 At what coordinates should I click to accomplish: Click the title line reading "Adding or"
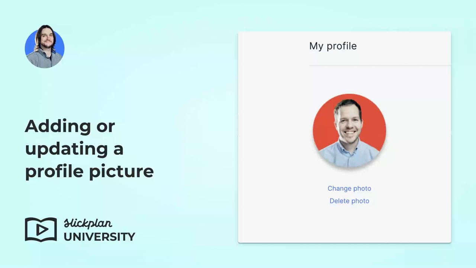tap(70, 126)
